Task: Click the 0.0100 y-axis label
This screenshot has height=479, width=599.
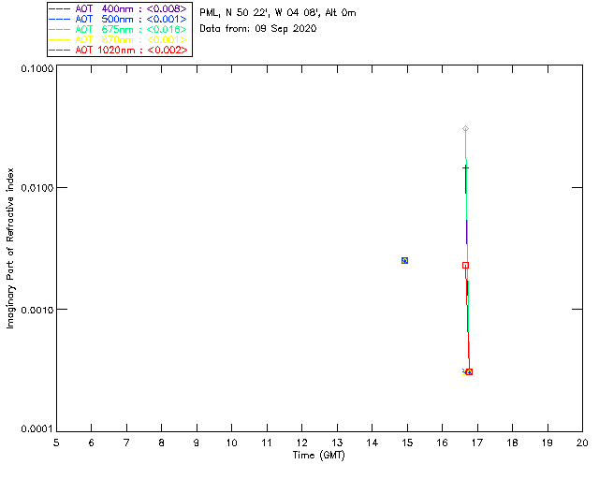Action: point(37,188)
